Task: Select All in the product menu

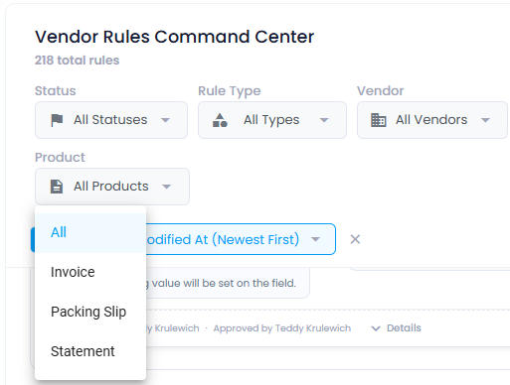Action: [90, 232]
